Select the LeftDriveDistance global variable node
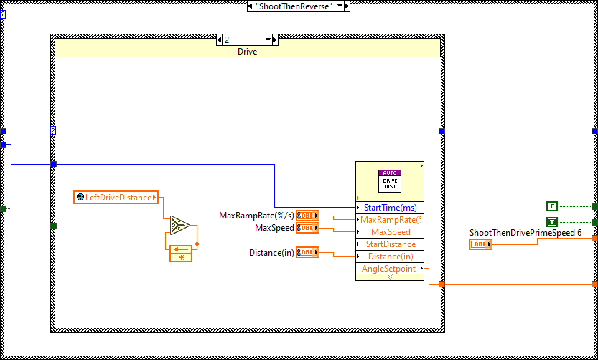 click(x=116, y=197)
